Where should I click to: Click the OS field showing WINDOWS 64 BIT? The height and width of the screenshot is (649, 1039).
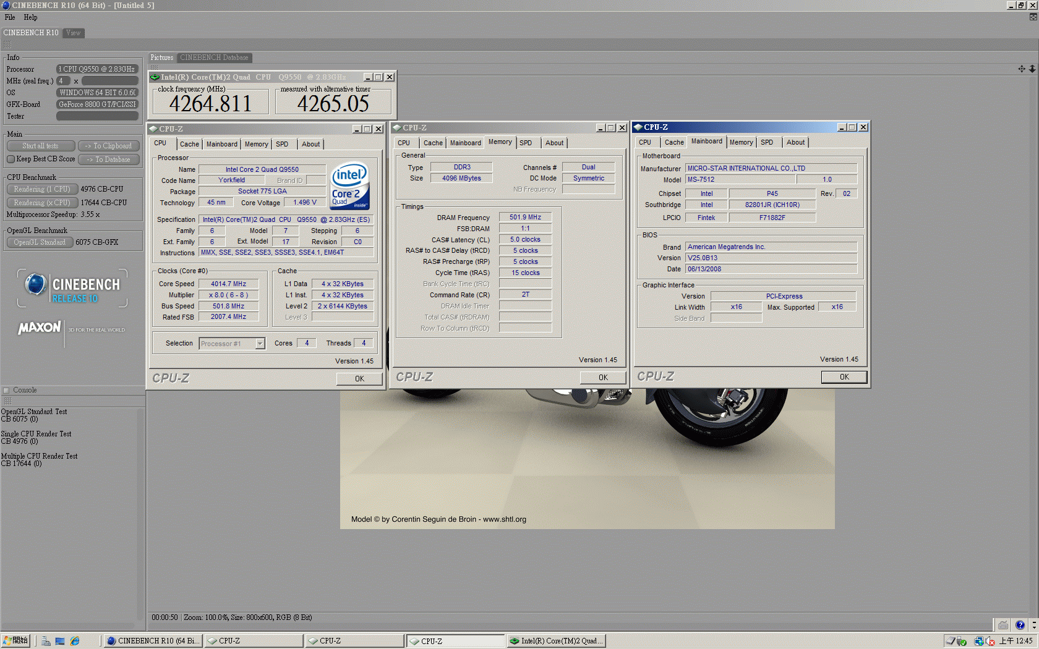(x=98, y=93)
